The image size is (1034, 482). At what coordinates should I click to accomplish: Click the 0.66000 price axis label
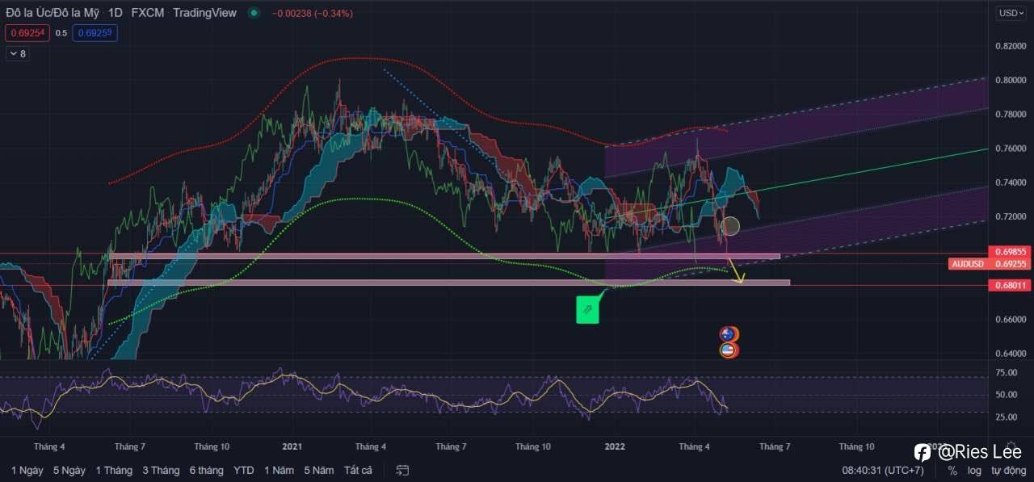1011,320
